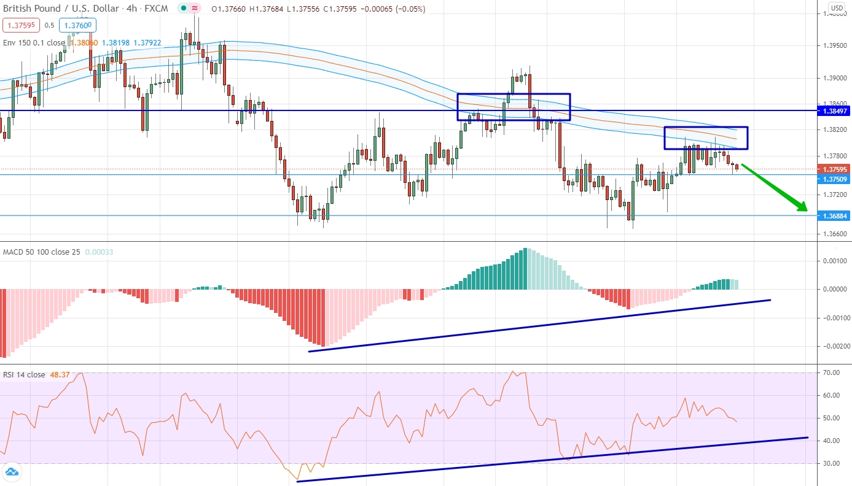Click the 1.37509 blue price axis label
The image size is (852, 486).
click(834, 179)
